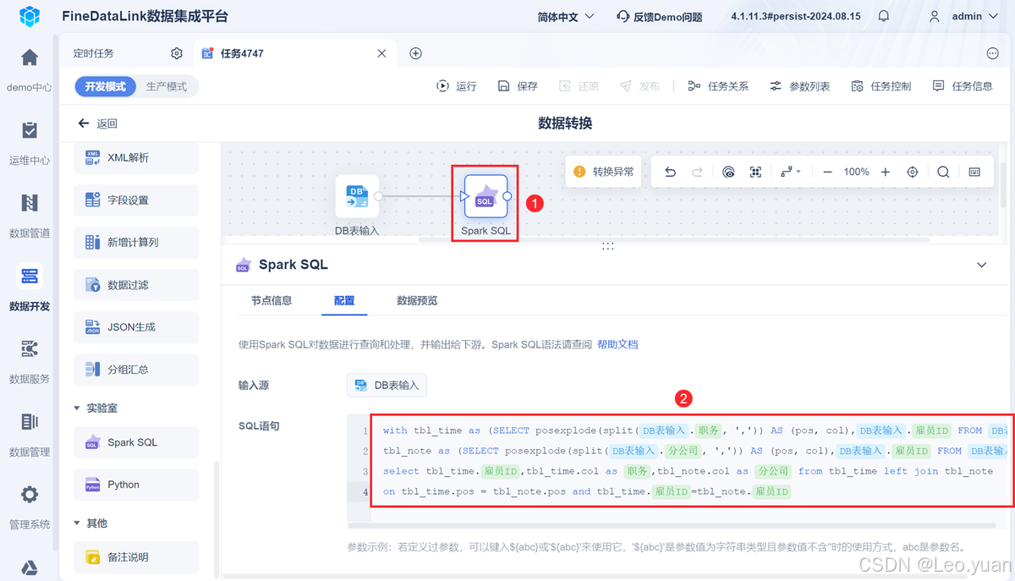Select the 配置 tab
Viewport: 1015px width, 581px height.
tap(344, 300)
